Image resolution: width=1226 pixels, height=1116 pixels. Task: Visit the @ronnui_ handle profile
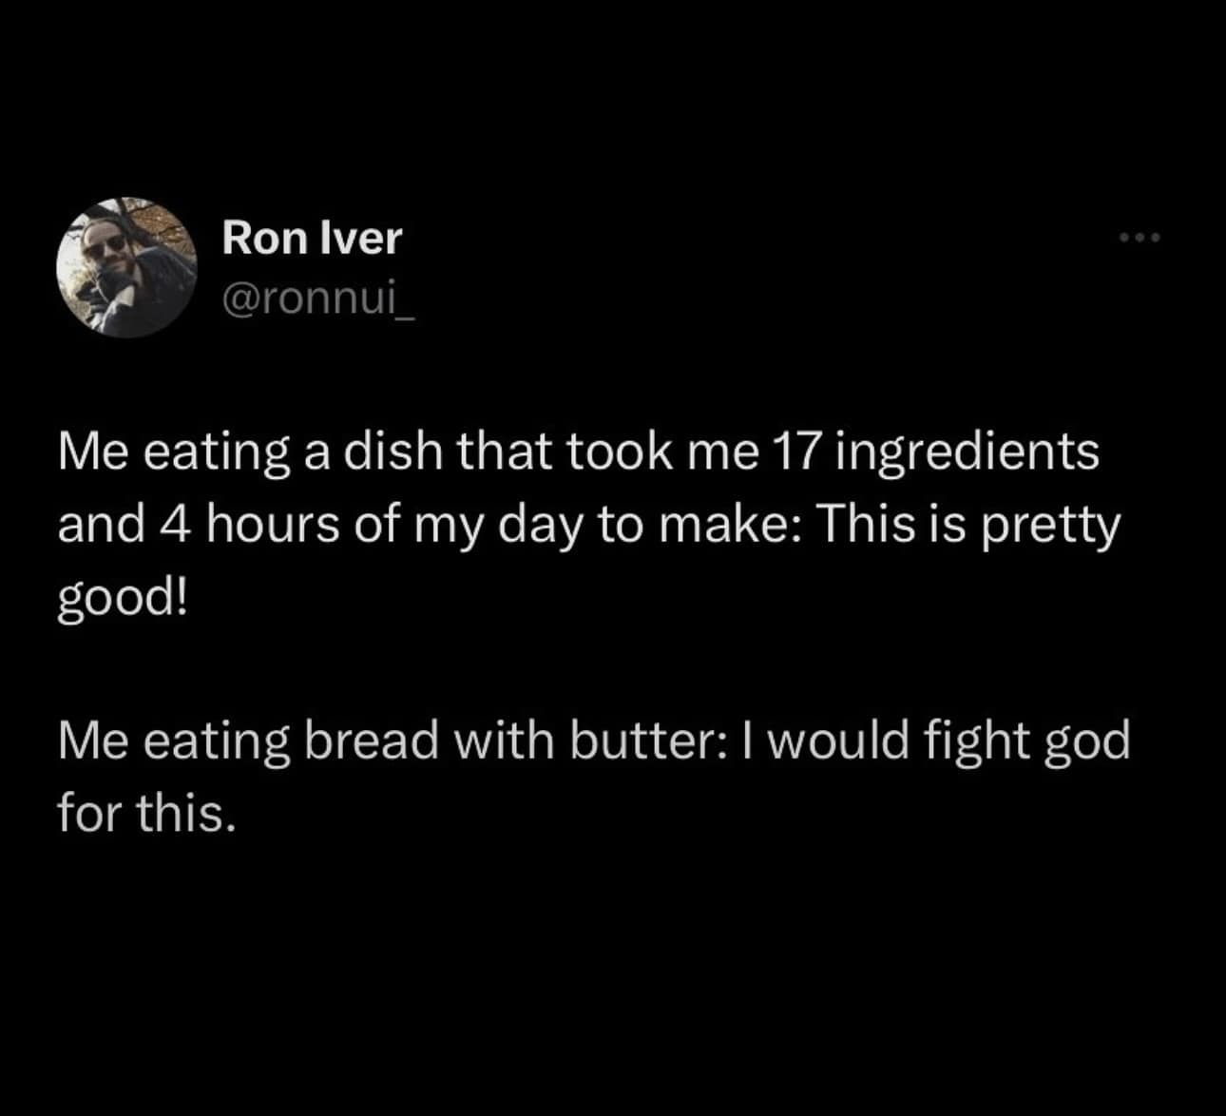tap(317, 300)
